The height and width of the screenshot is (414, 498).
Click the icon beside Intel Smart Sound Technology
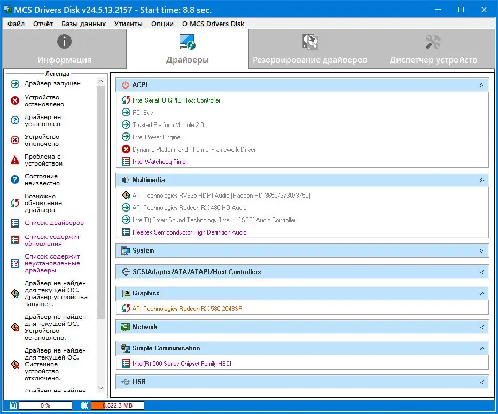[x=126, y=220]
